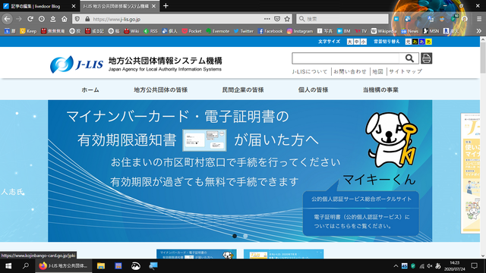Screen dimensions: 486x273
Task: Open browsing history clock icon
Action: point(42,19)
